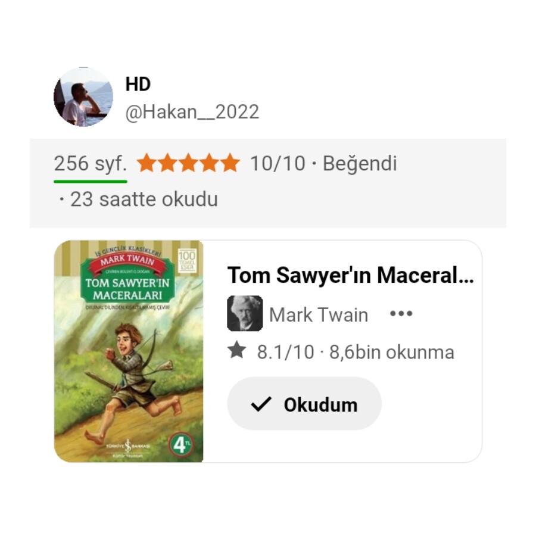Open the Tom Sawyer'ın Maceral... book title

(350, 276)
